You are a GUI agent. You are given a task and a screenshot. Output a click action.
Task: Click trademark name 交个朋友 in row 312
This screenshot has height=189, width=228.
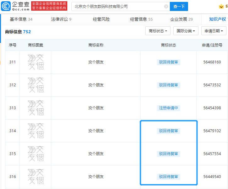coord(96,85)
